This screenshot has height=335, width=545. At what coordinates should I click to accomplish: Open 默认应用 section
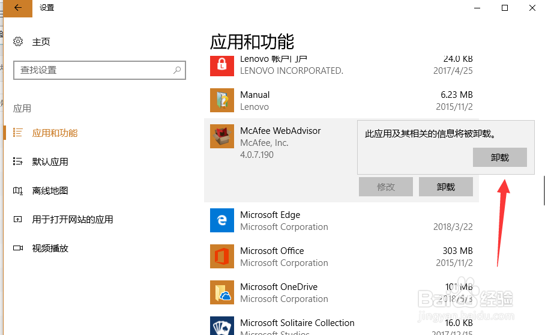tap(50, 161)
